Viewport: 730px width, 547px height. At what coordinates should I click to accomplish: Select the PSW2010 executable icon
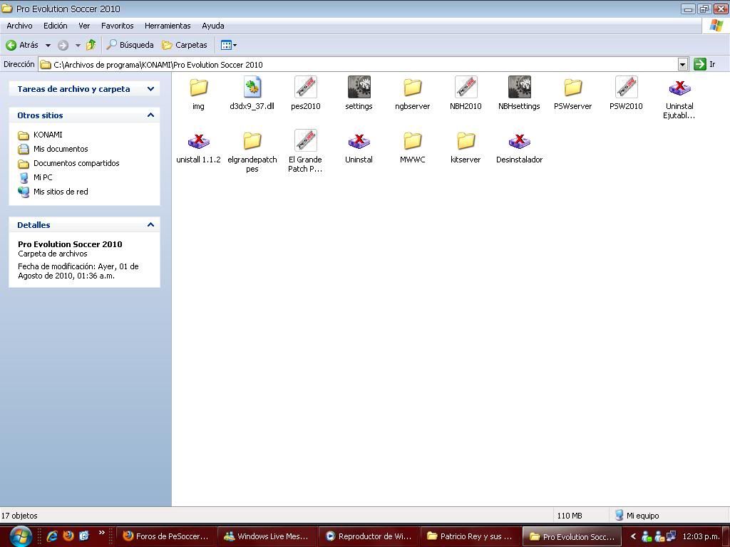click(x=626, y=88)
